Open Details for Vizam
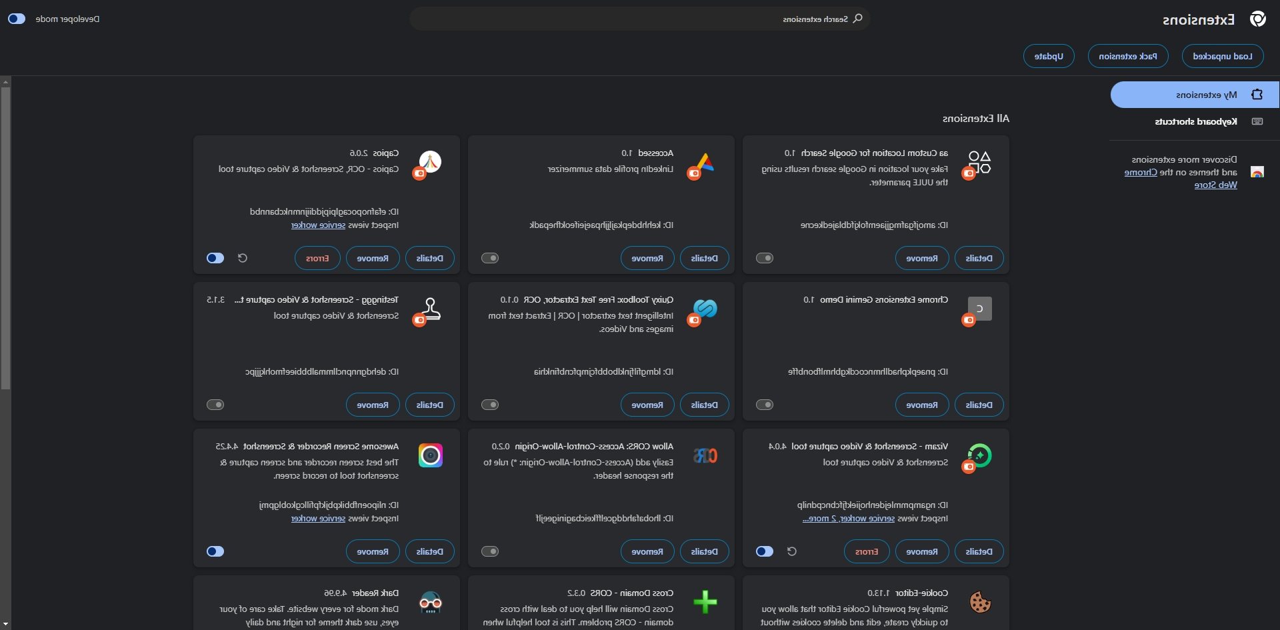1280x630 pixels. click(x=979, y=551)
